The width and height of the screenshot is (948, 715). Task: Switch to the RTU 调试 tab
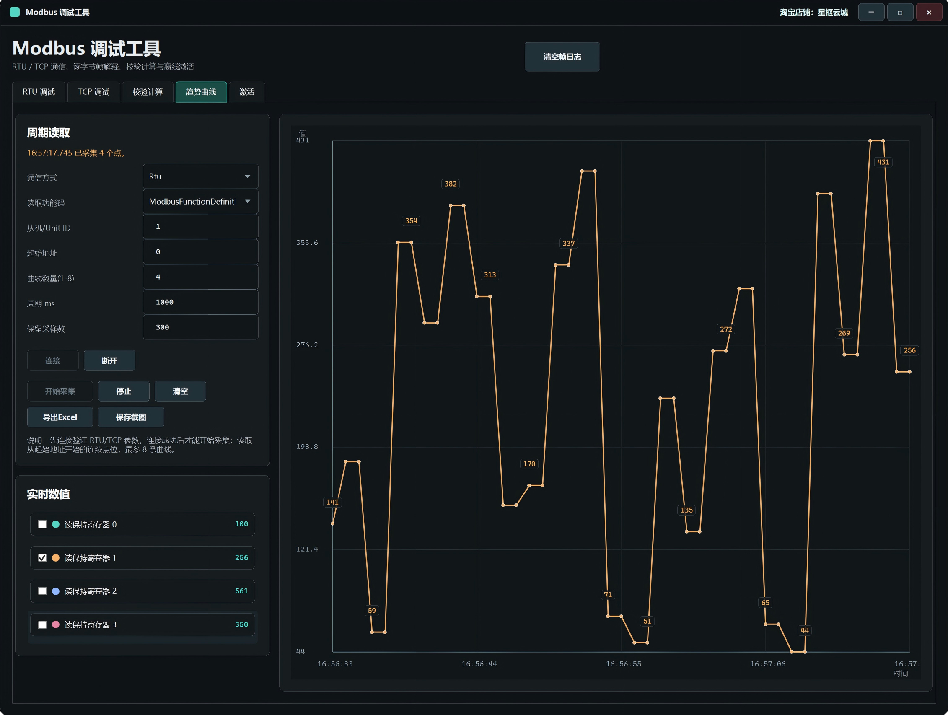click(x=39, y=92)
